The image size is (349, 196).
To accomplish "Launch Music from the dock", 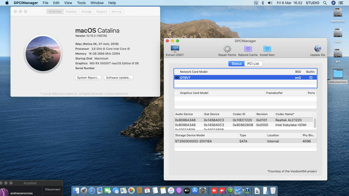I will tap(171, 190).
